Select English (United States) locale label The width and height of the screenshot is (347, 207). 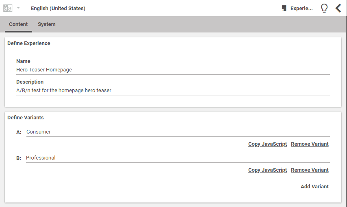click(58, 9)
